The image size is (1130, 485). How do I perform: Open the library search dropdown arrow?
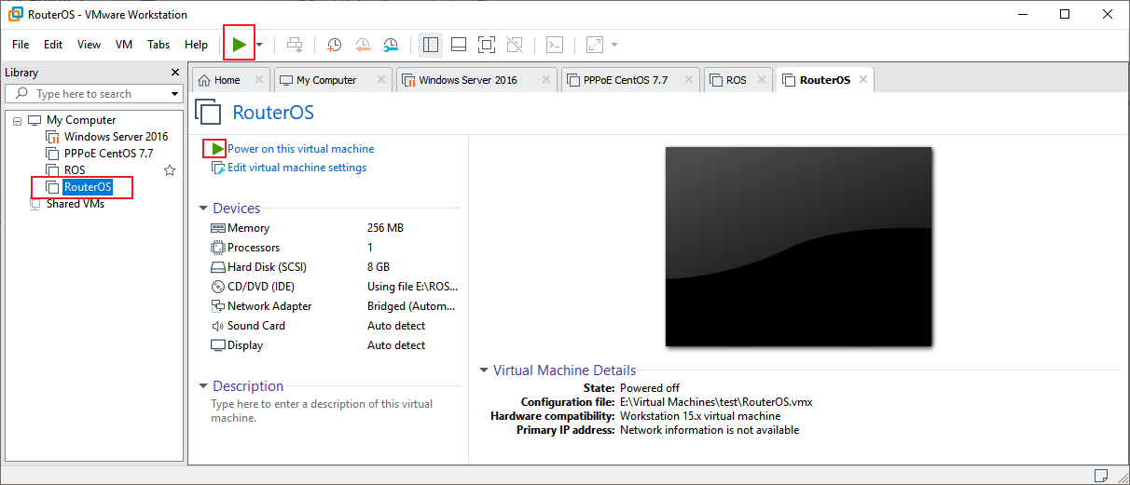174,94
